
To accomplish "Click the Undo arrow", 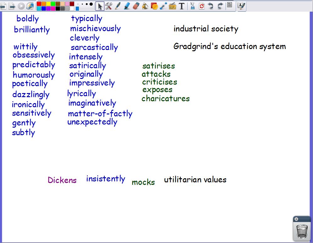I will pos(211,6).
